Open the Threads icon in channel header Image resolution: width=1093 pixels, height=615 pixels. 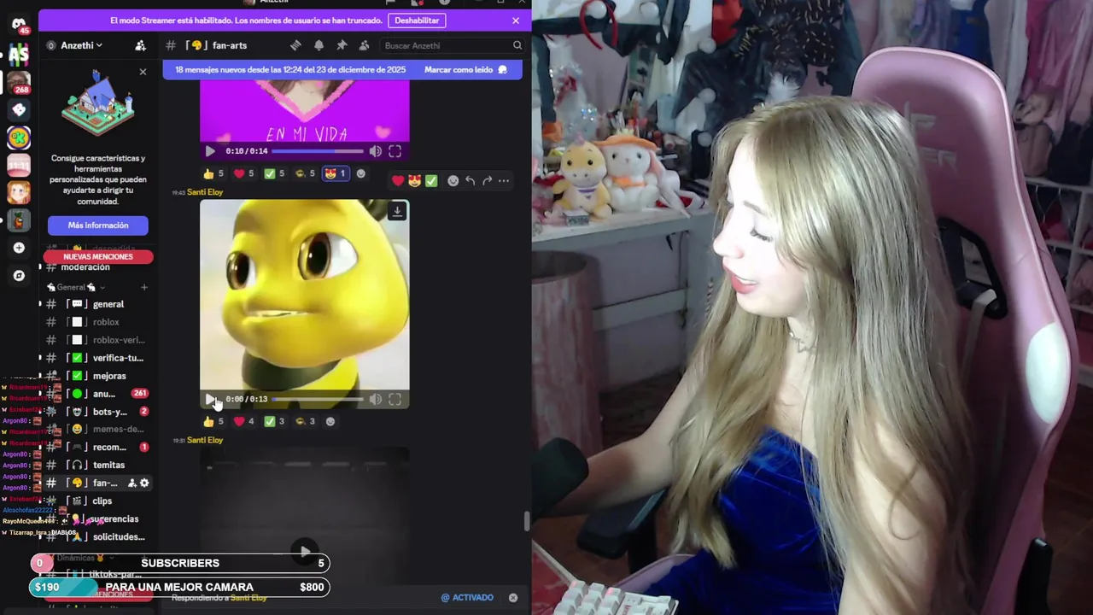[295, 45]
